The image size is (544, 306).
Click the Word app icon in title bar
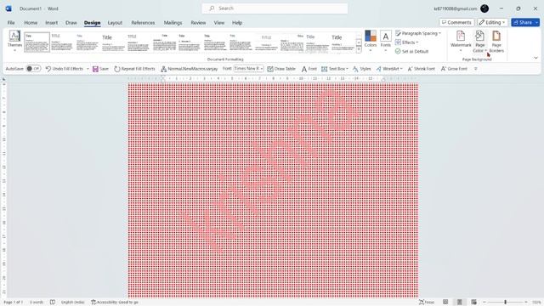click(x=8, y=8)
